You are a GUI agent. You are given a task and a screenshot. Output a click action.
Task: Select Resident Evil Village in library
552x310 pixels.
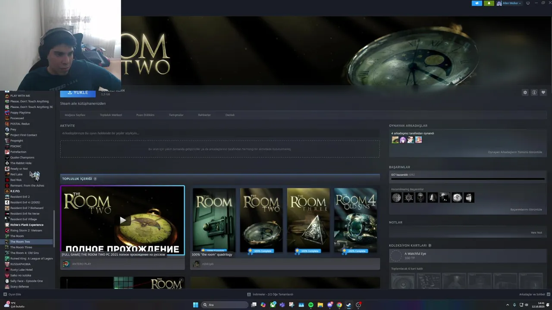[x=23, y=219]
